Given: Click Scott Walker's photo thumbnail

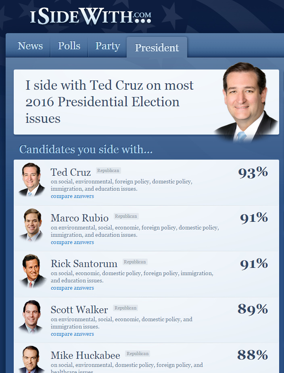Looking at the screenshot, I should click(31, 317).
